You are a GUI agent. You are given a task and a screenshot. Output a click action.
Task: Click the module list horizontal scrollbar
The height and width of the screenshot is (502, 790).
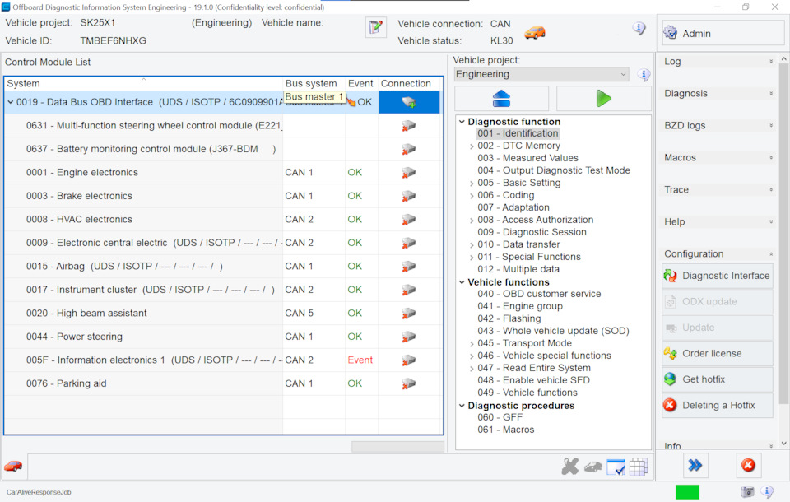click(397, 447)
